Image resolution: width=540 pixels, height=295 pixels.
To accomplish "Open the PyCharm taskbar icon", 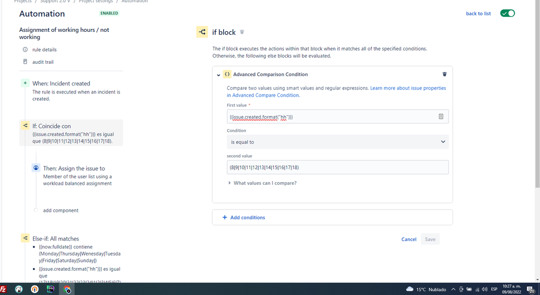I will [x=51, y=289].
